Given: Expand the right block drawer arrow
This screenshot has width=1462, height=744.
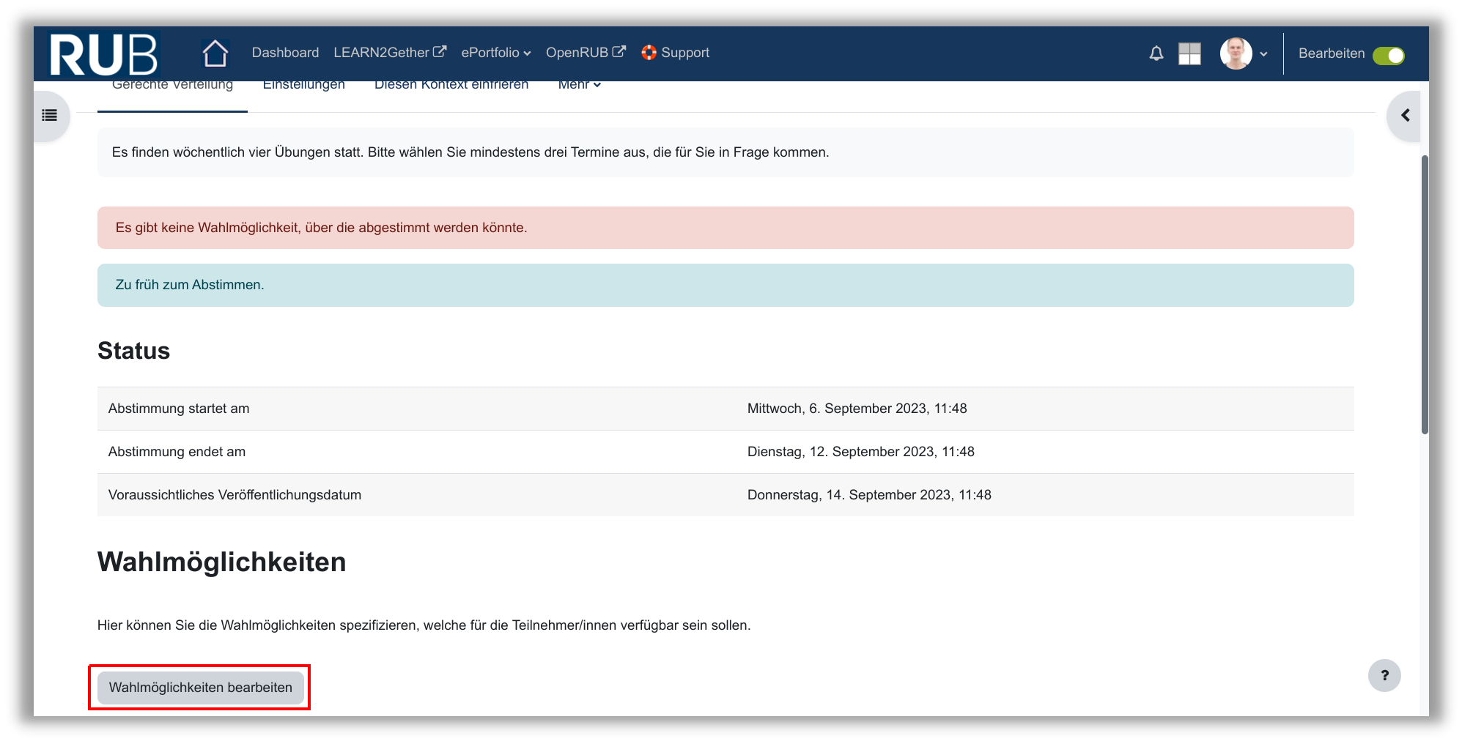Looking at the screenshot, I should pyautogui.click(x=1405, y=115).
